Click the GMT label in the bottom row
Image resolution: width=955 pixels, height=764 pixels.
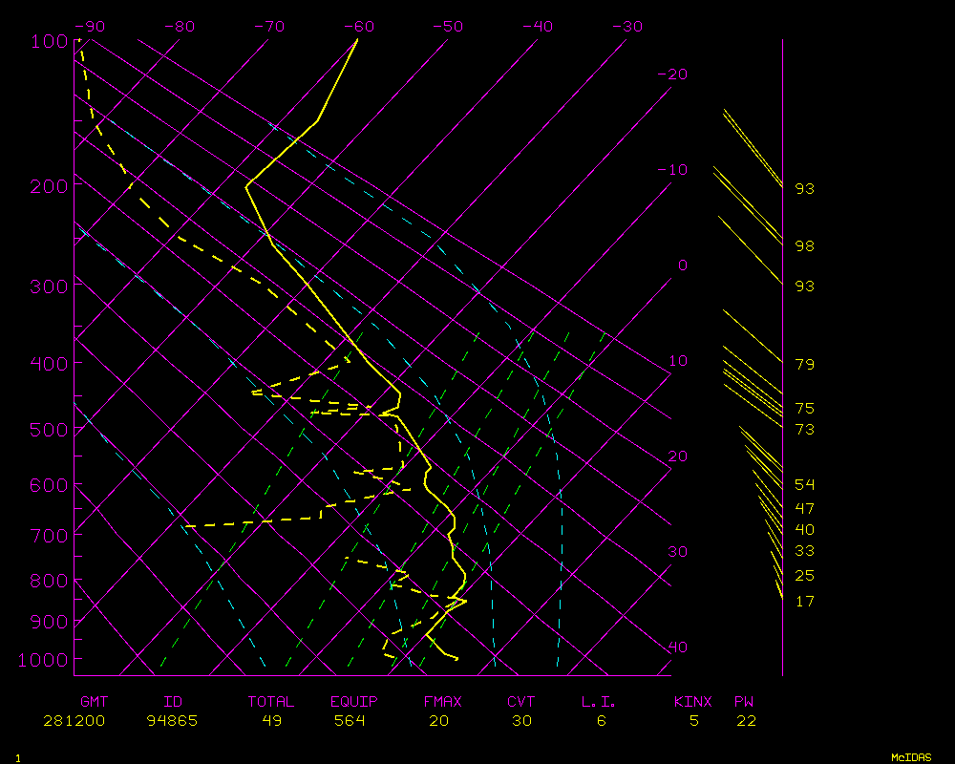(x=94, y=702)
